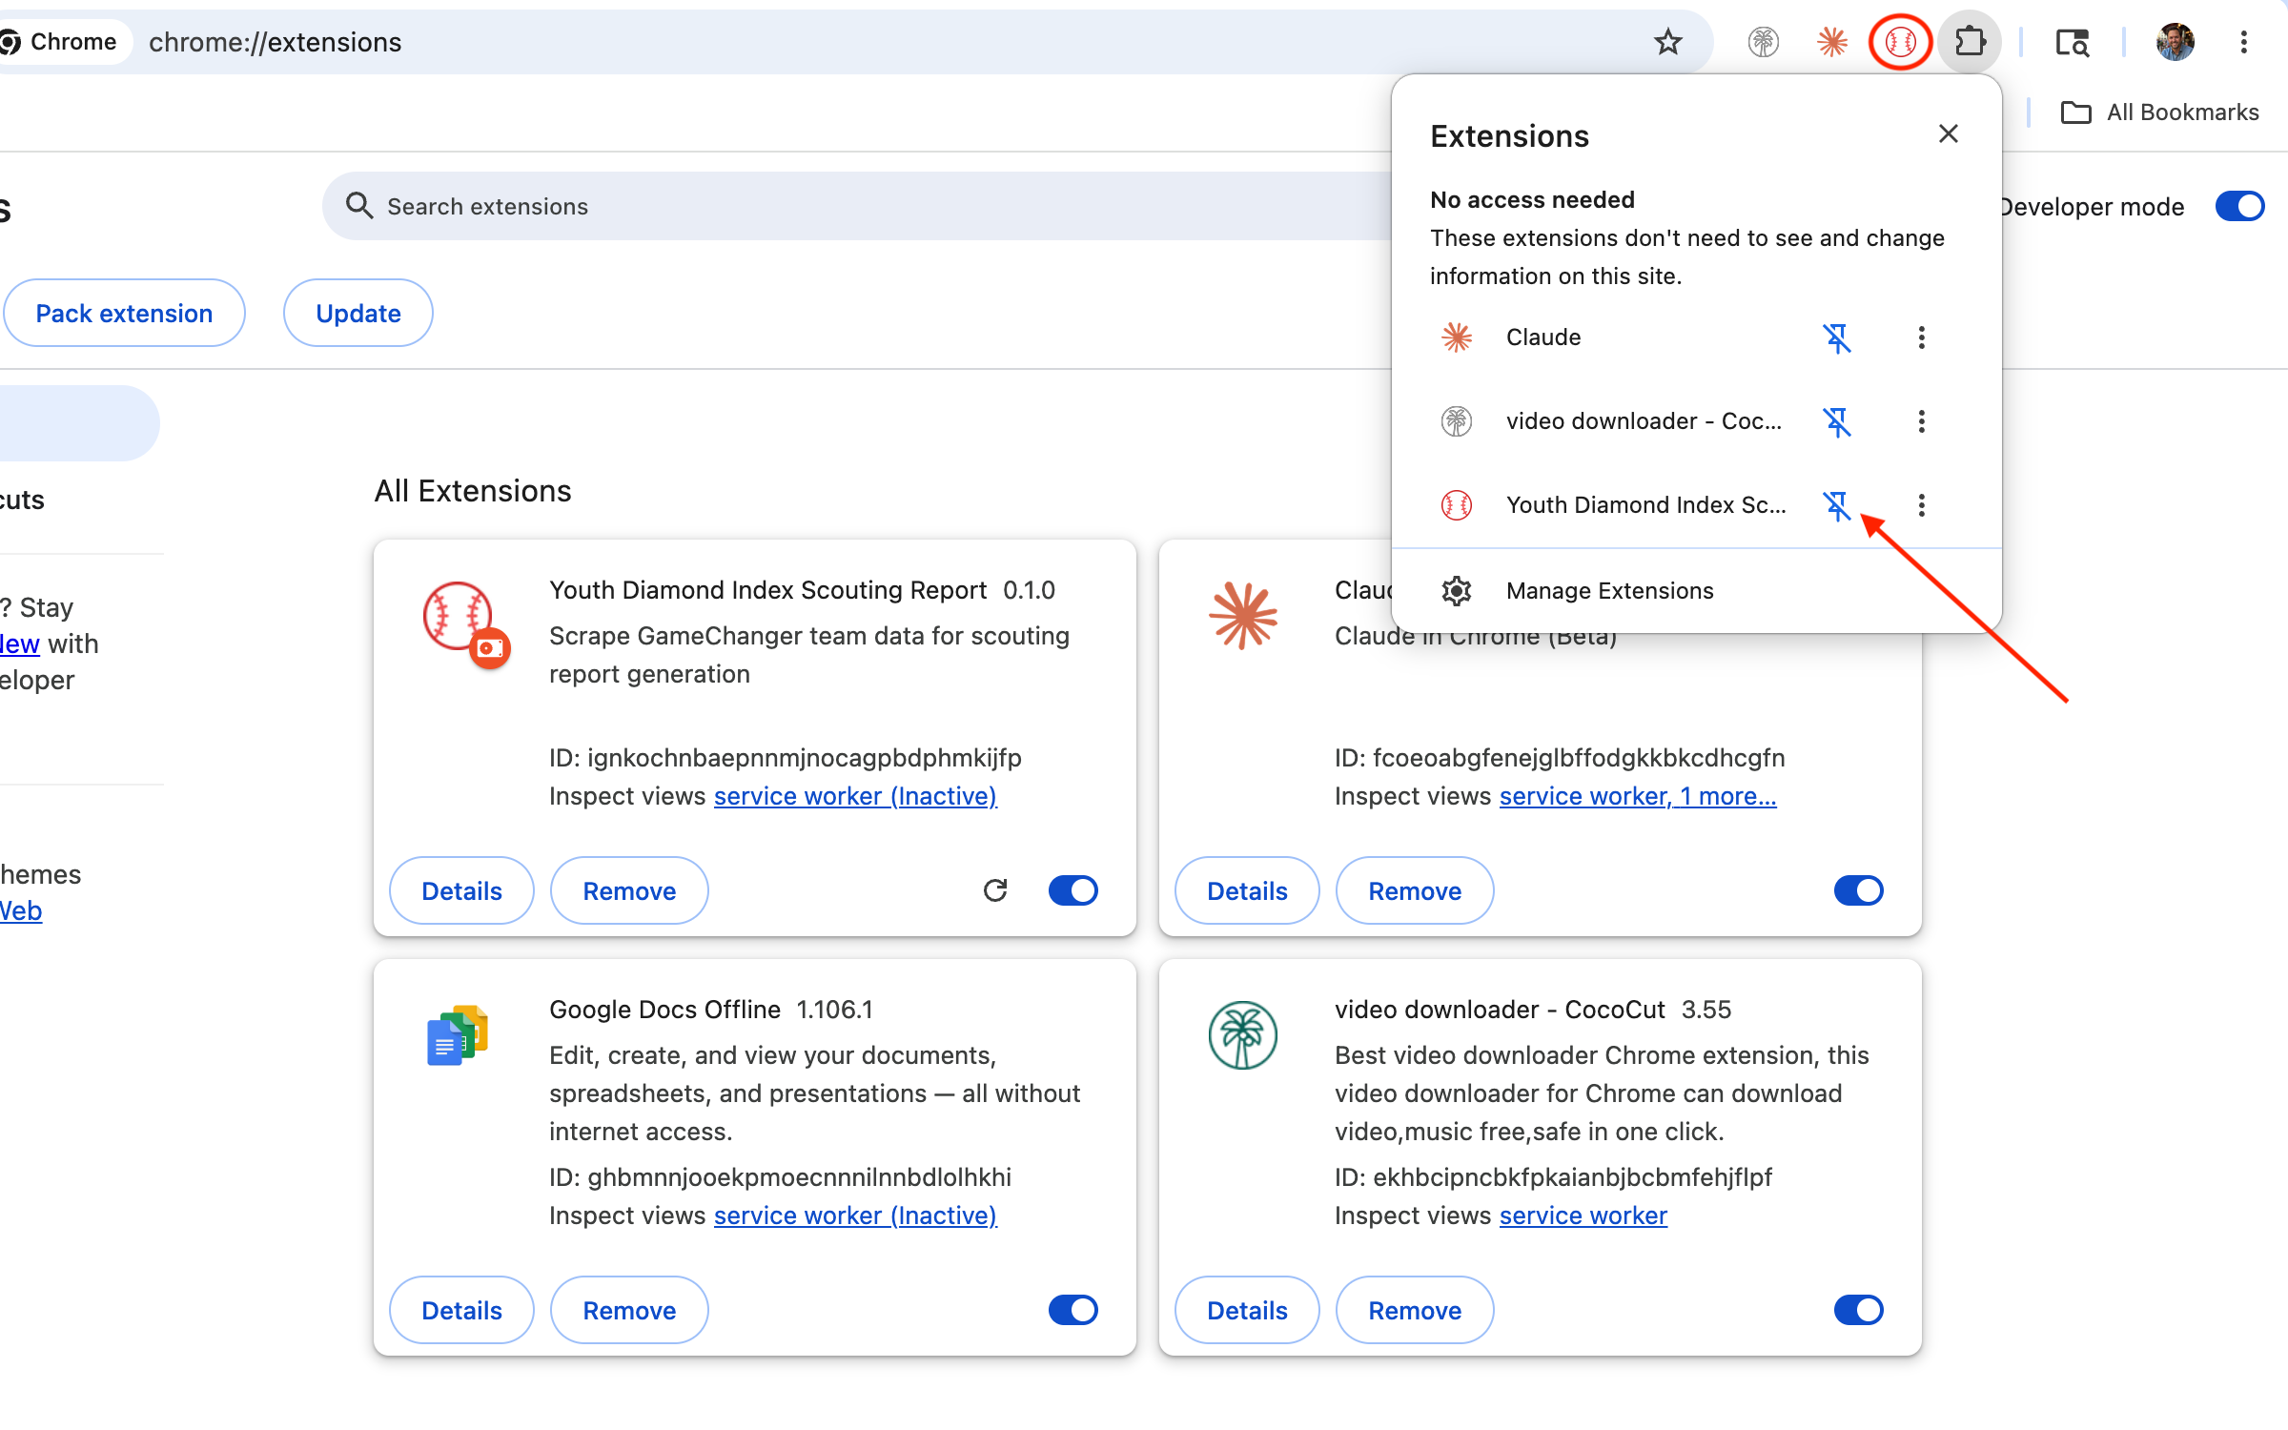Focus the Search extensions field
The height and width of the screenshot is (1430, 2288).
(x=858, y=206)
